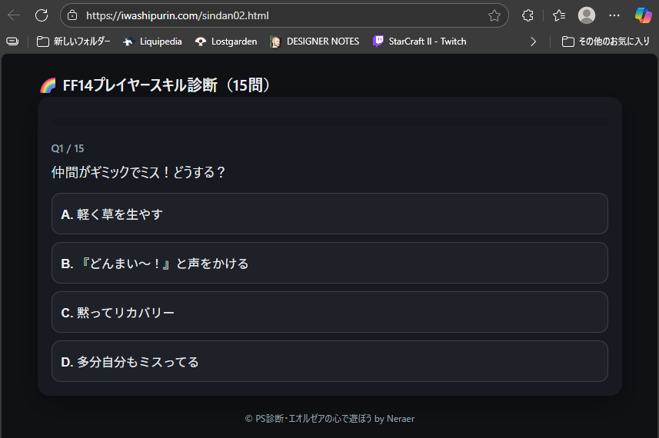The width and height of the screenshot is (659, 438).
Task: Click the quiz progress bar
Action: pos(329,121)
